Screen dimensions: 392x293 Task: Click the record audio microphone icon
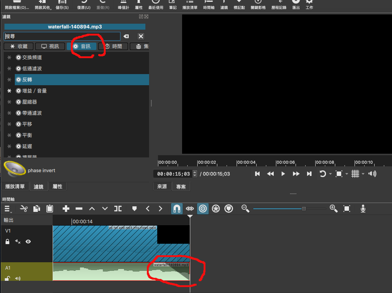[x=363, y=209]
